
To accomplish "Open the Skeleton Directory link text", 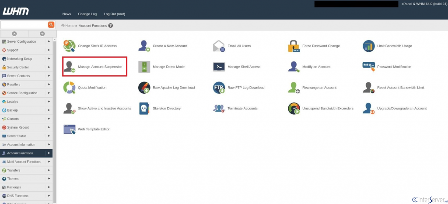I will [167, 109].
